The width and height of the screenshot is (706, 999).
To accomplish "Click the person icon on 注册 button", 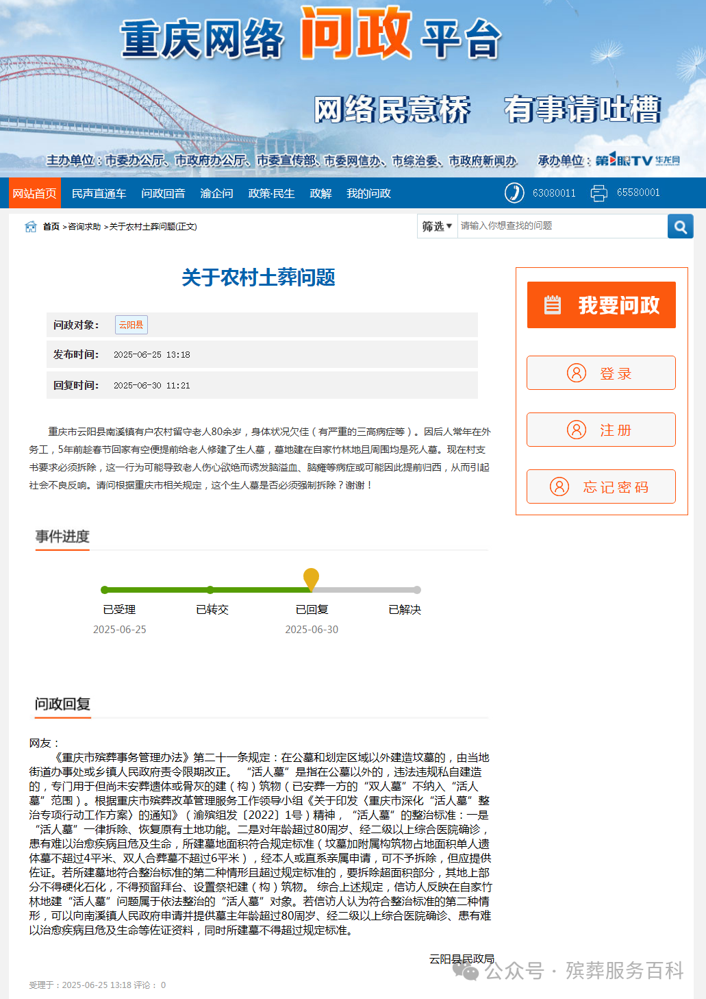I will point(576,430).
